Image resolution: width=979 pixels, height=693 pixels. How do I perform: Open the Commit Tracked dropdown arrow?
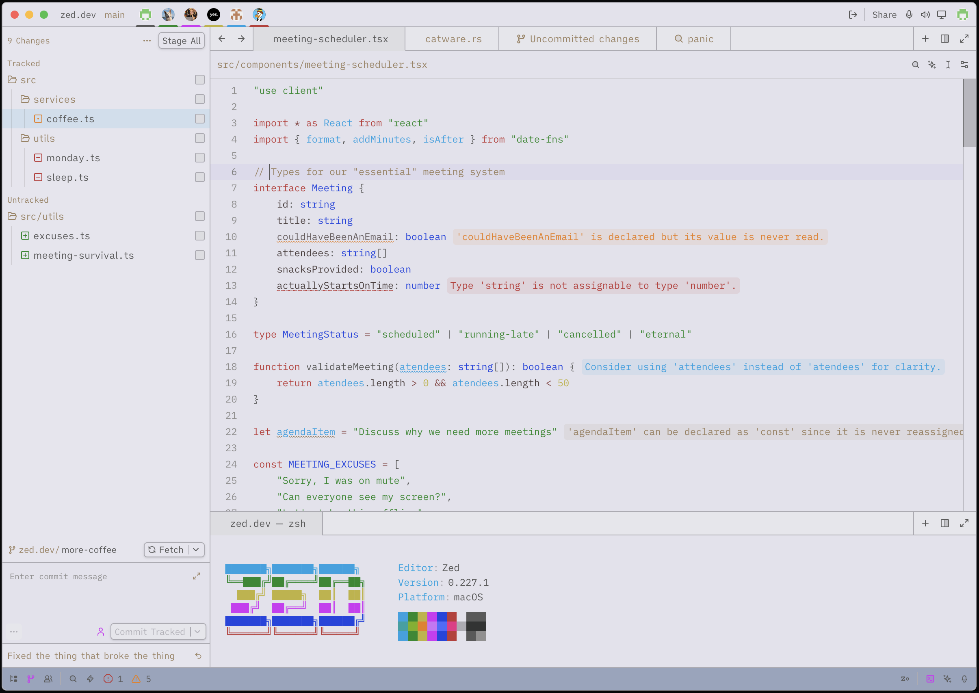coord(197,632)
